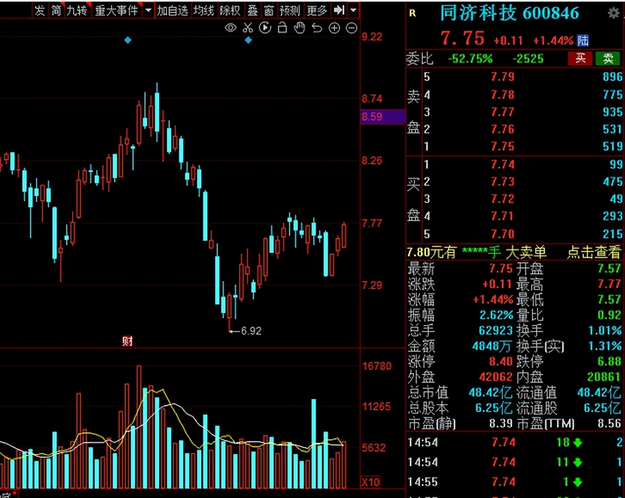
Task: Toggle the padlock lock icon
Action: click(282, 28)
